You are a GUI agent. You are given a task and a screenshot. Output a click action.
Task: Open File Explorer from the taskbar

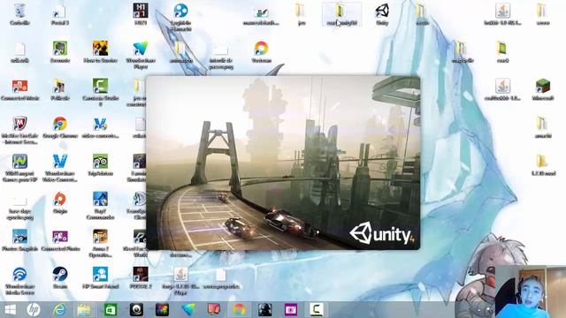click(x=84, y=310)
